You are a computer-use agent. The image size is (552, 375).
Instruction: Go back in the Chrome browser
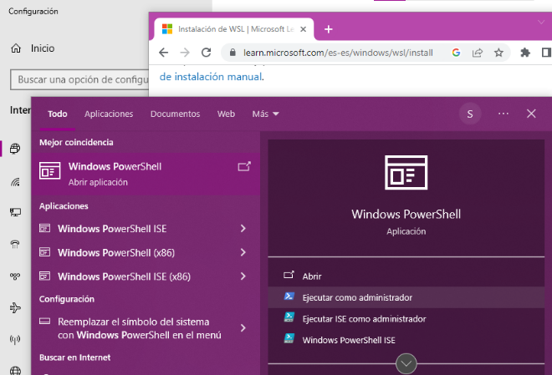click(x=164, y=53)
